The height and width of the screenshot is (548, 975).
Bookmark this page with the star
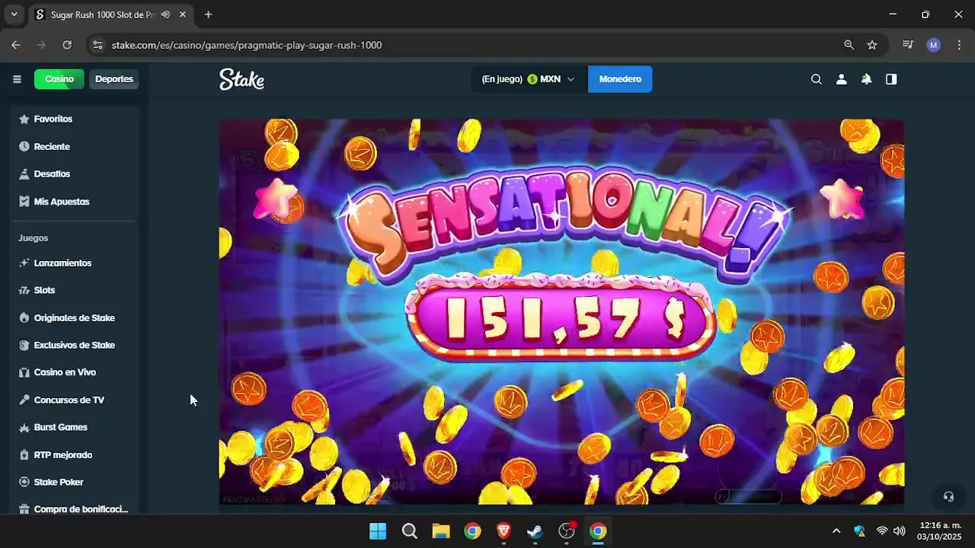872,45
